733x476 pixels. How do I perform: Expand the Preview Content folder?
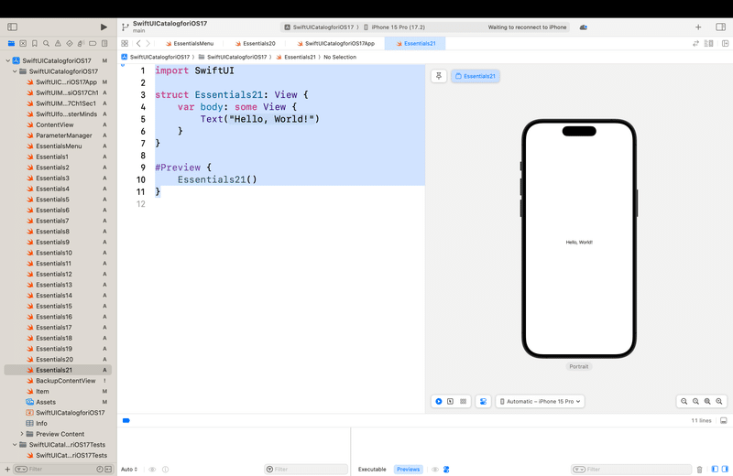[x=21, y=434]
